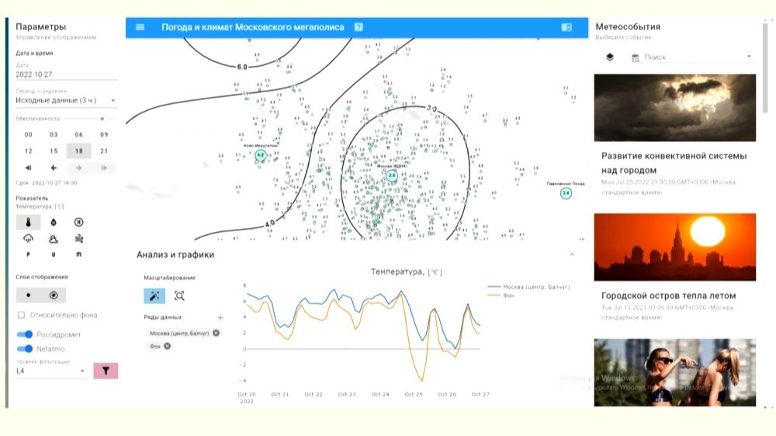This screenshot has height=436, width=776.
Task: Select the 21 hour
Action: click(104, 151)
